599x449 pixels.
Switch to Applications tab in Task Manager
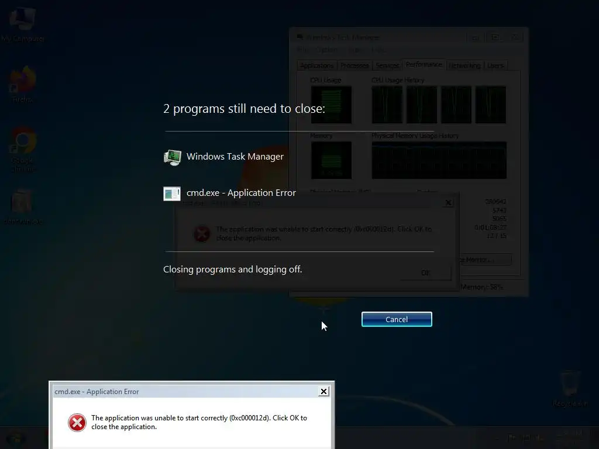316,65
